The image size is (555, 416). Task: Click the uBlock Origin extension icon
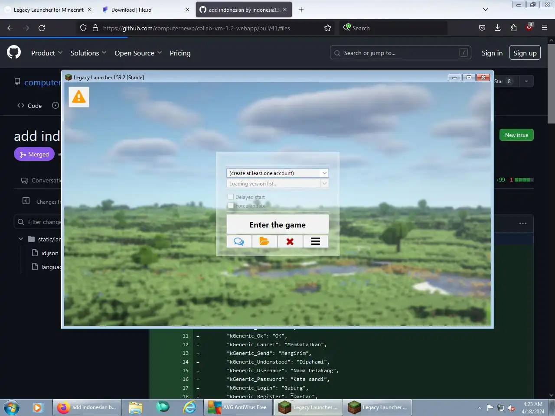tap(529, 27)
